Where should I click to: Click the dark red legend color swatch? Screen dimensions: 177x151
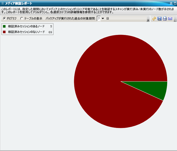(4, 32)
